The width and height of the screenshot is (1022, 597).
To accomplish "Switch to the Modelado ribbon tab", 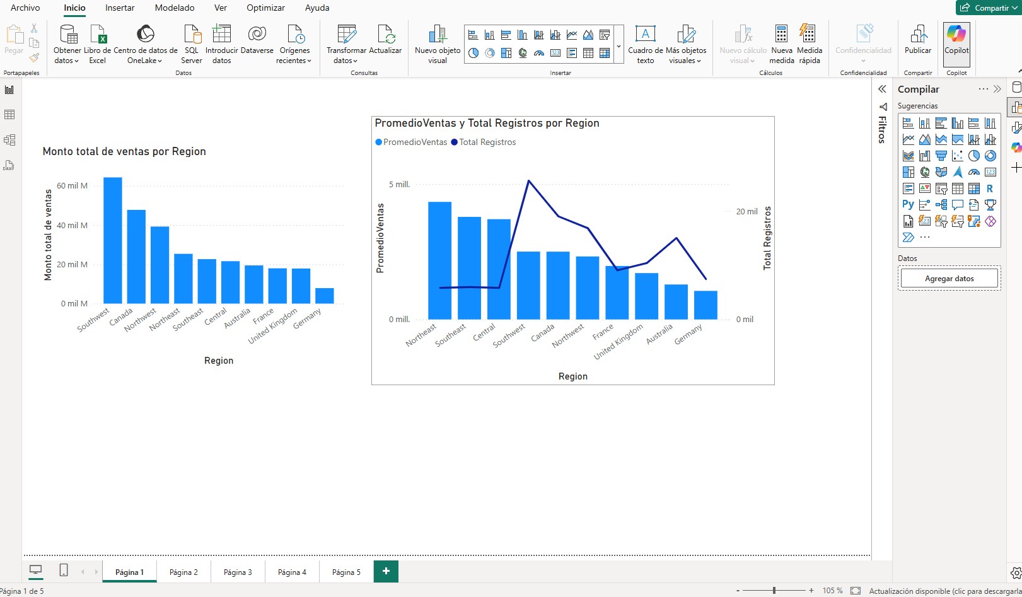I will pyautogui.click(x=175, y=8).
